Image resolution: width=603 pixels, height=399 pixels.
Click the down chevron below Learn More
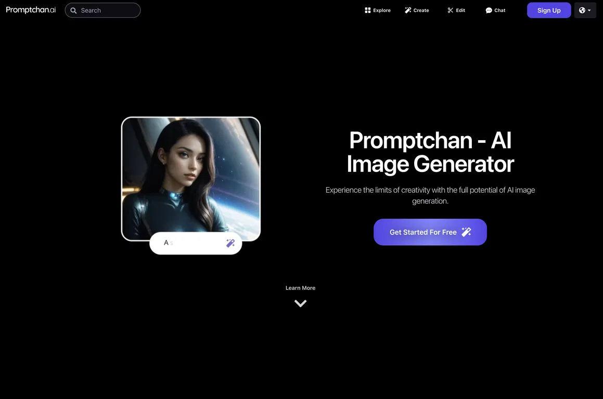pos(300,303)
